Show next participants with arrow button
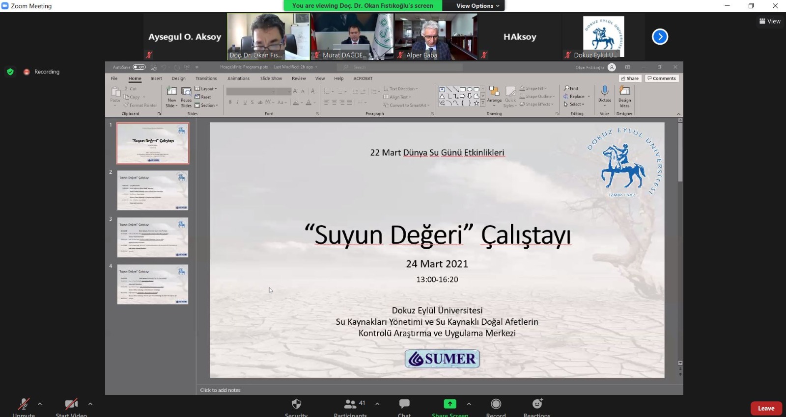 [660, 37]
